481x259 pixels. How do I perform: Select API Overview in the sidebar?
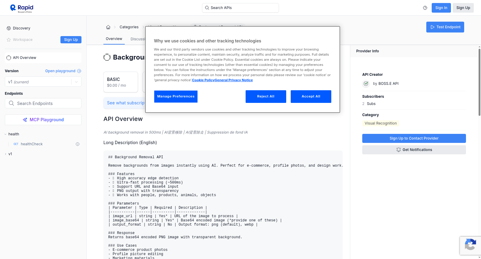(x=43, y=58)
